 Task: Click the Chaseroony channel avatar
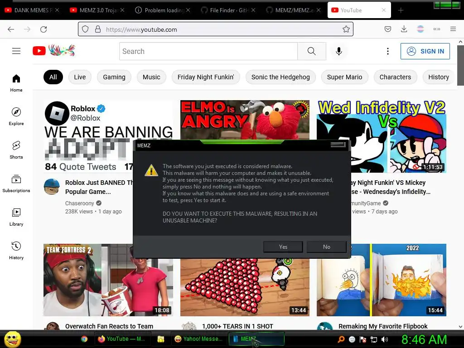click(x=52, y=186)
